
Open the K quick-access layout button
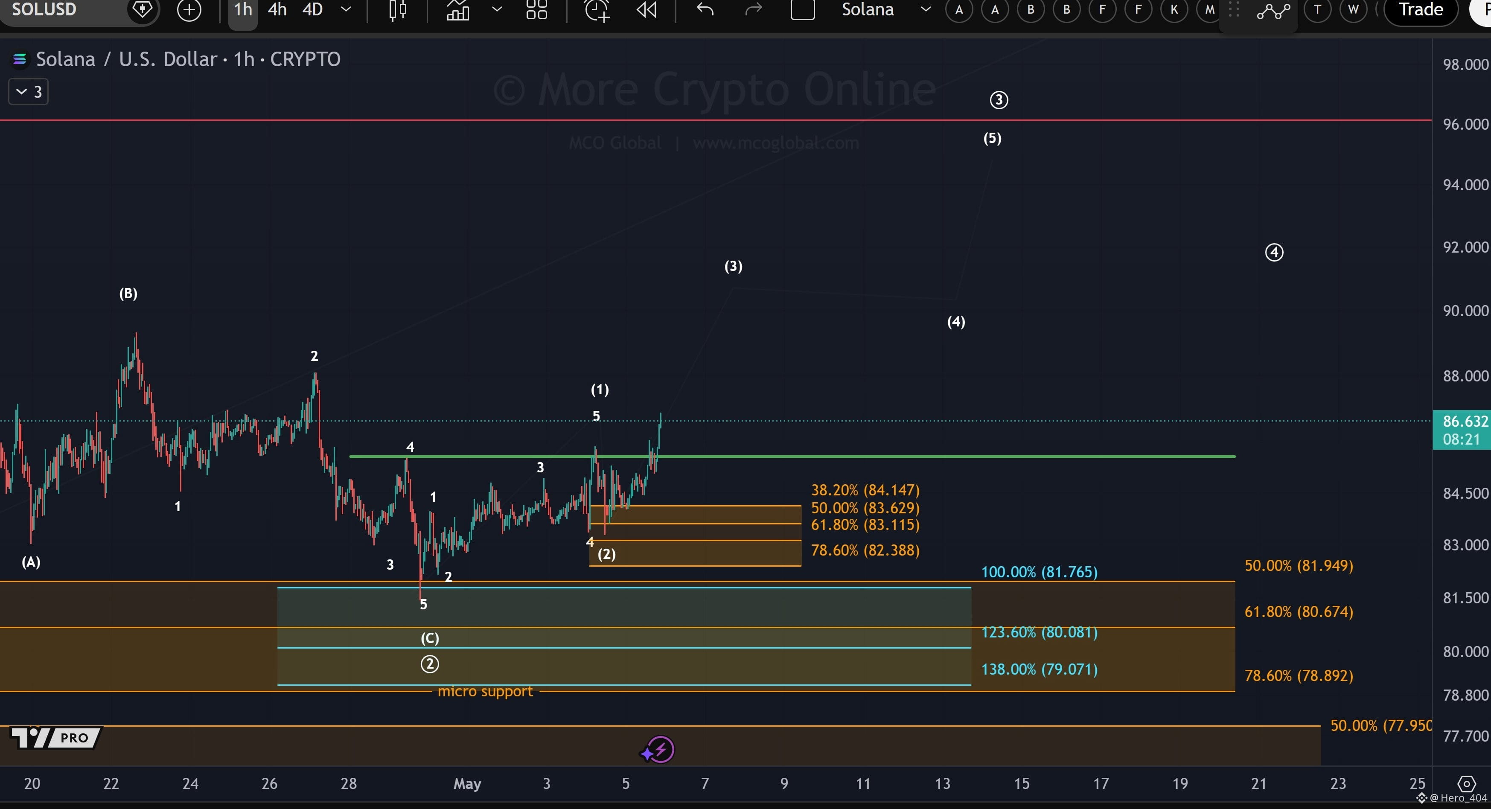1174,10
